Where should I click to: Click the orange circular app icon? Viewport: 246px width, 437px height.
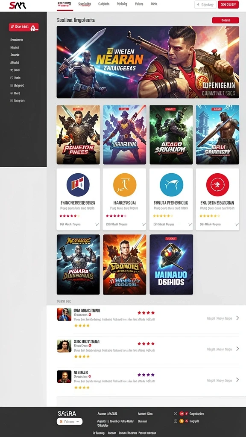(125, 185)
